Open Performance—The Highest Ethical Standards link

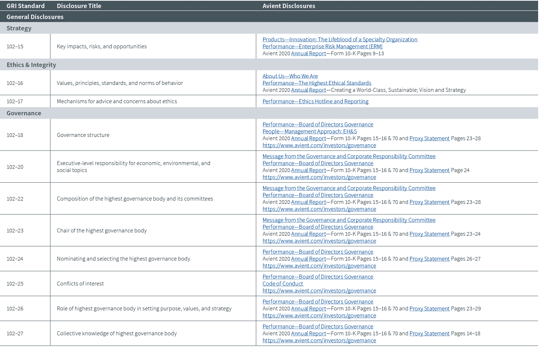click(x=317, y=83)
